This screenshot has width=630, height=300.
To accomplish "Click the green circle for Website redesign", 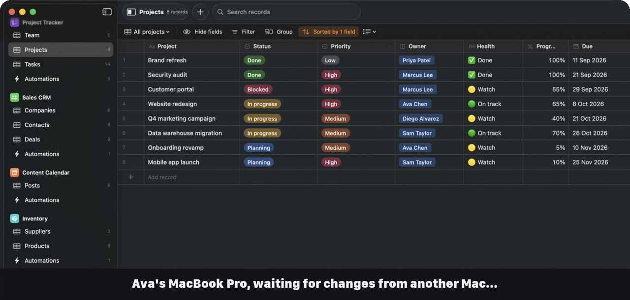I will click(472, 104).
